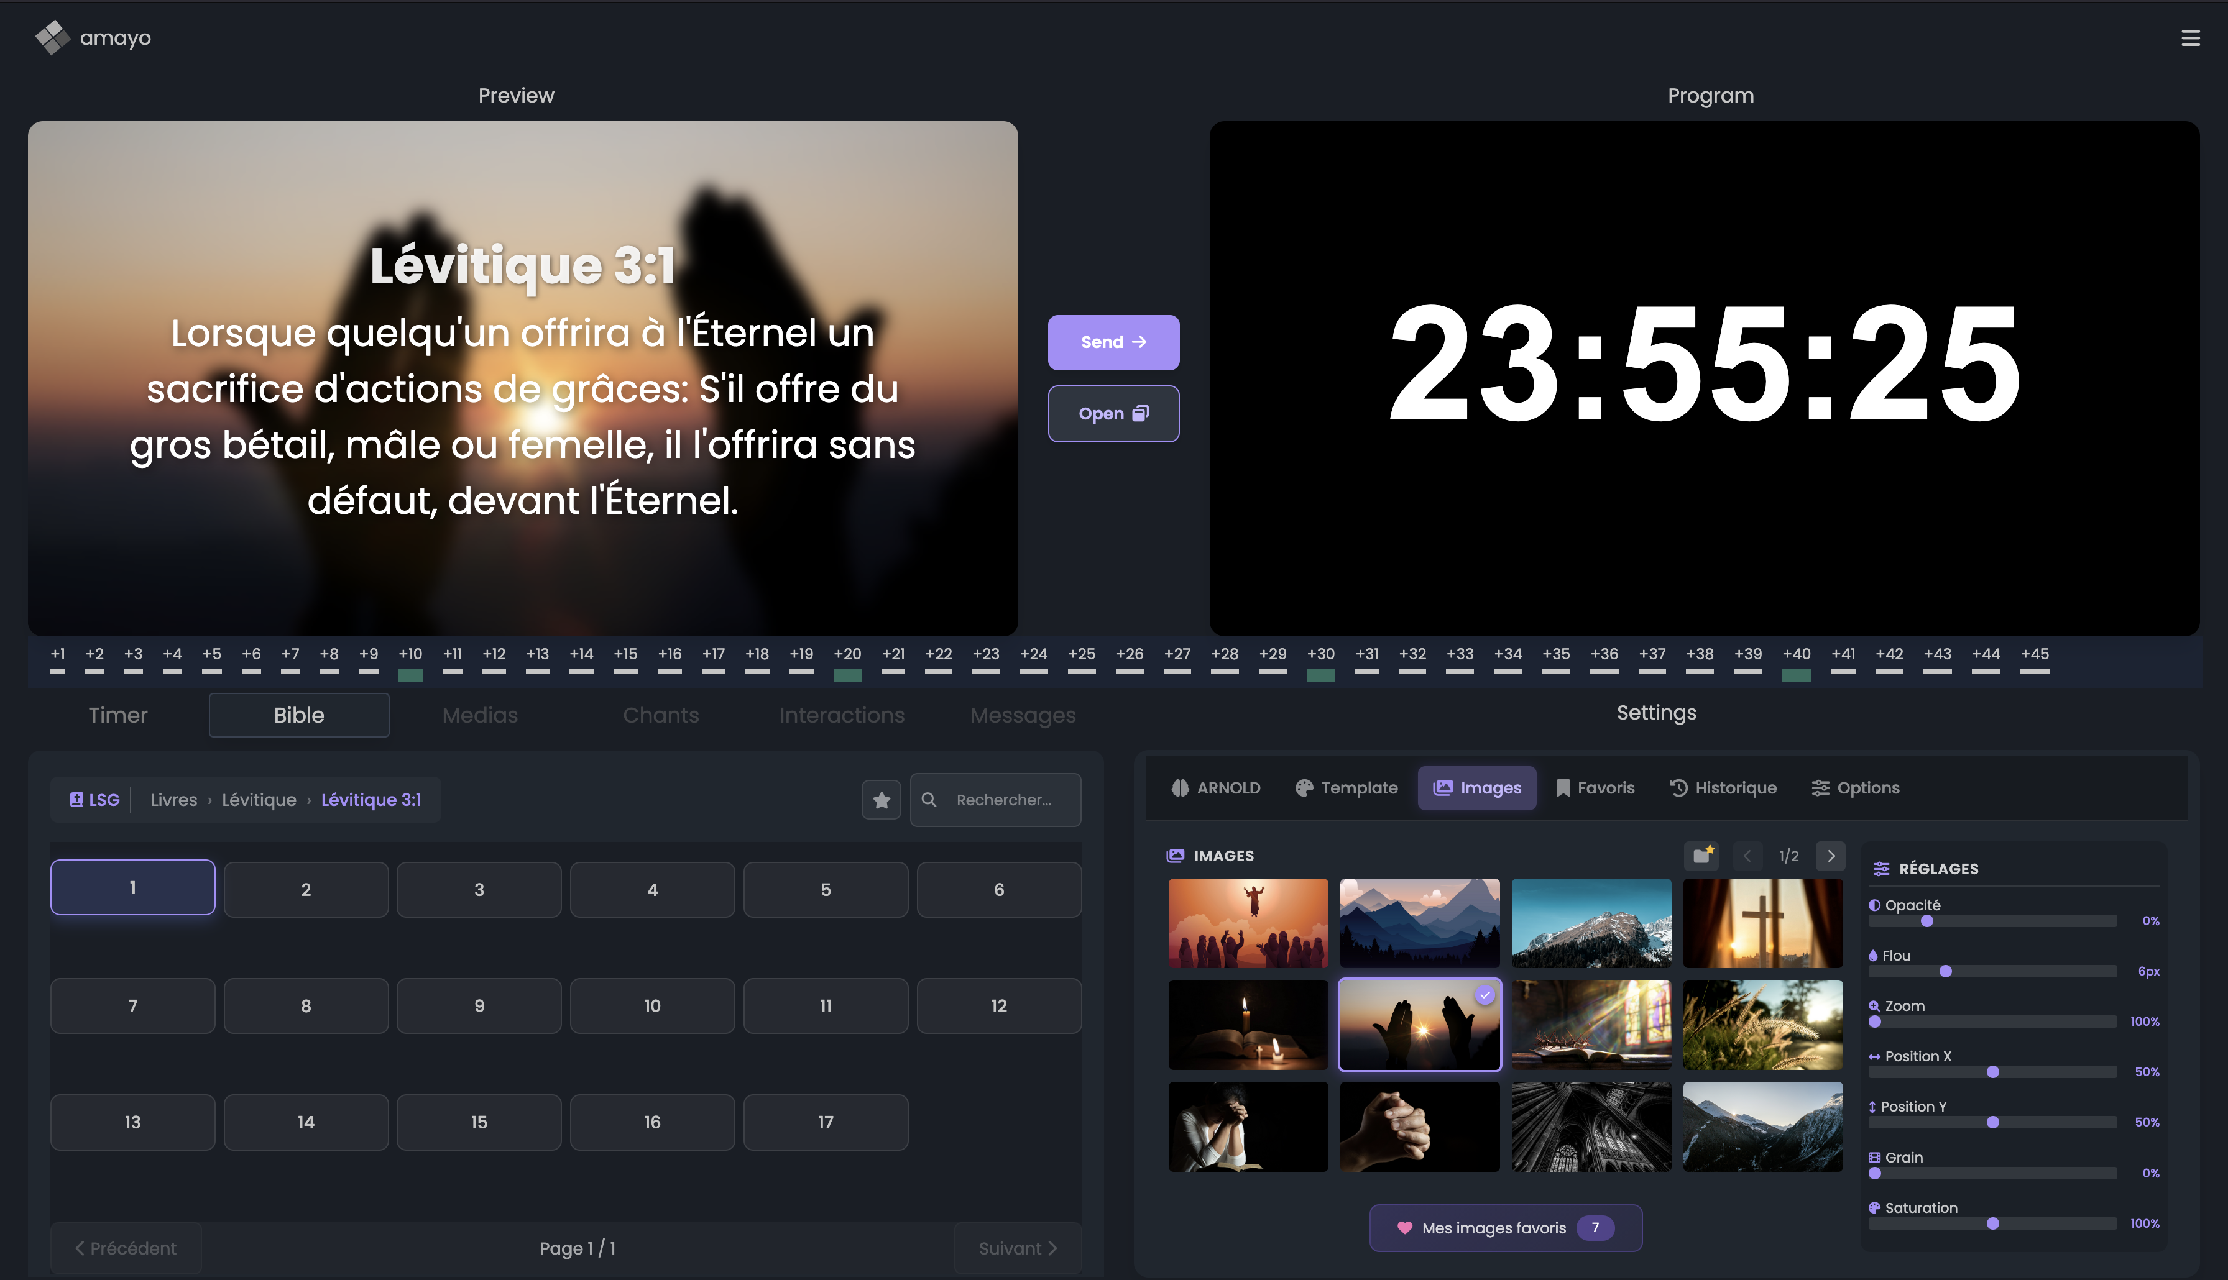This screenshot has width=2228, height=1280.
Task: Open Historique clock tab
Action: click(1723, 788)
